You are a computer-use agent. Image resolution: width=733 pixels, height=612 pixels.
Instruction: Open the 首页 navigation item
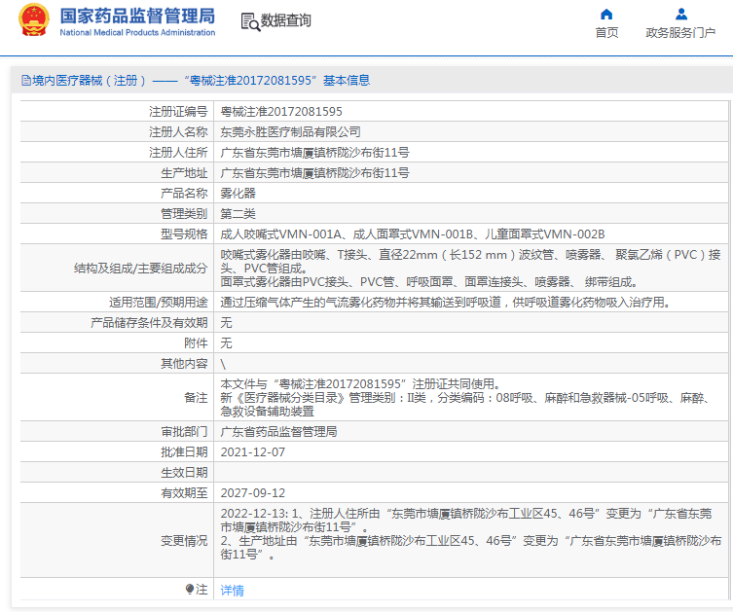[x=606, y=32]
